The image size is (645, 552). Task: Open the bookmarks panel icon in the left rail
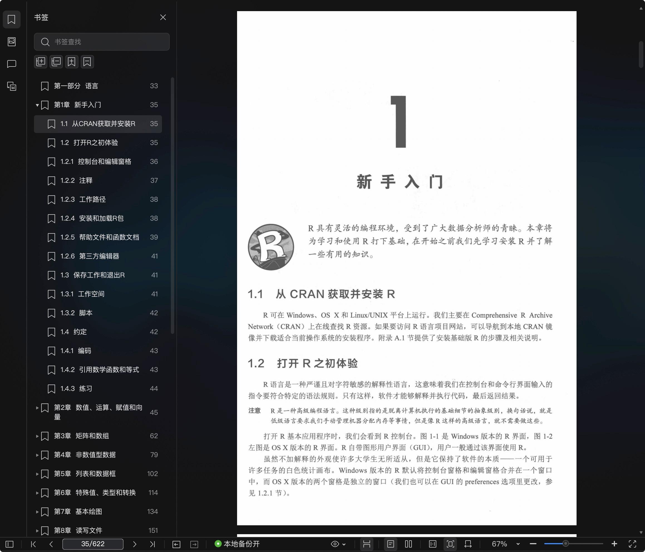(x=11, y=19)
